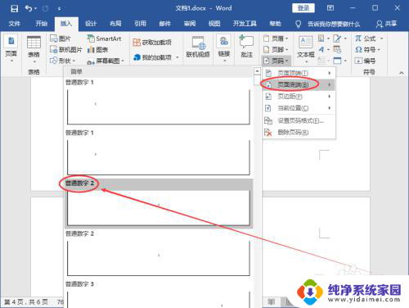Viewport: 409px width, 308px height.
Task: Click gallery scrollbar up arrow
Action: coord(257,71)
